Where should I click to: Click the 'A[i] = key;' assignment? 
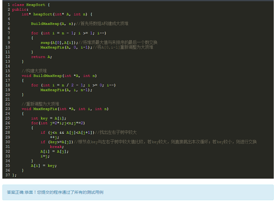pyautogui.click(x=44, y=166)
